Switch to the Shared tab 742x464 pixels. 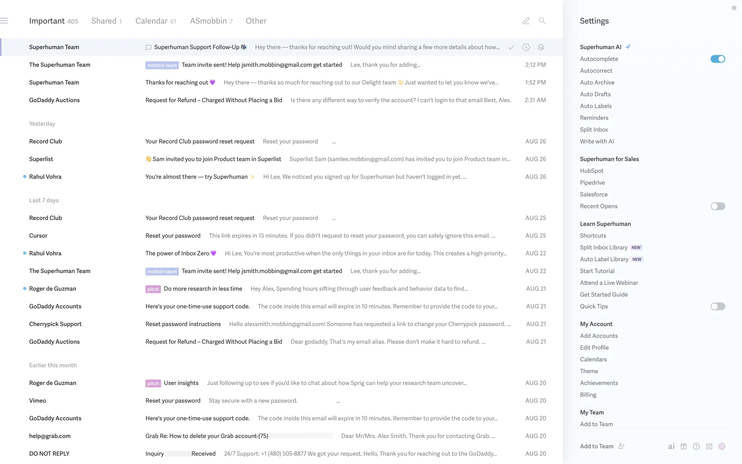(106, 21)
